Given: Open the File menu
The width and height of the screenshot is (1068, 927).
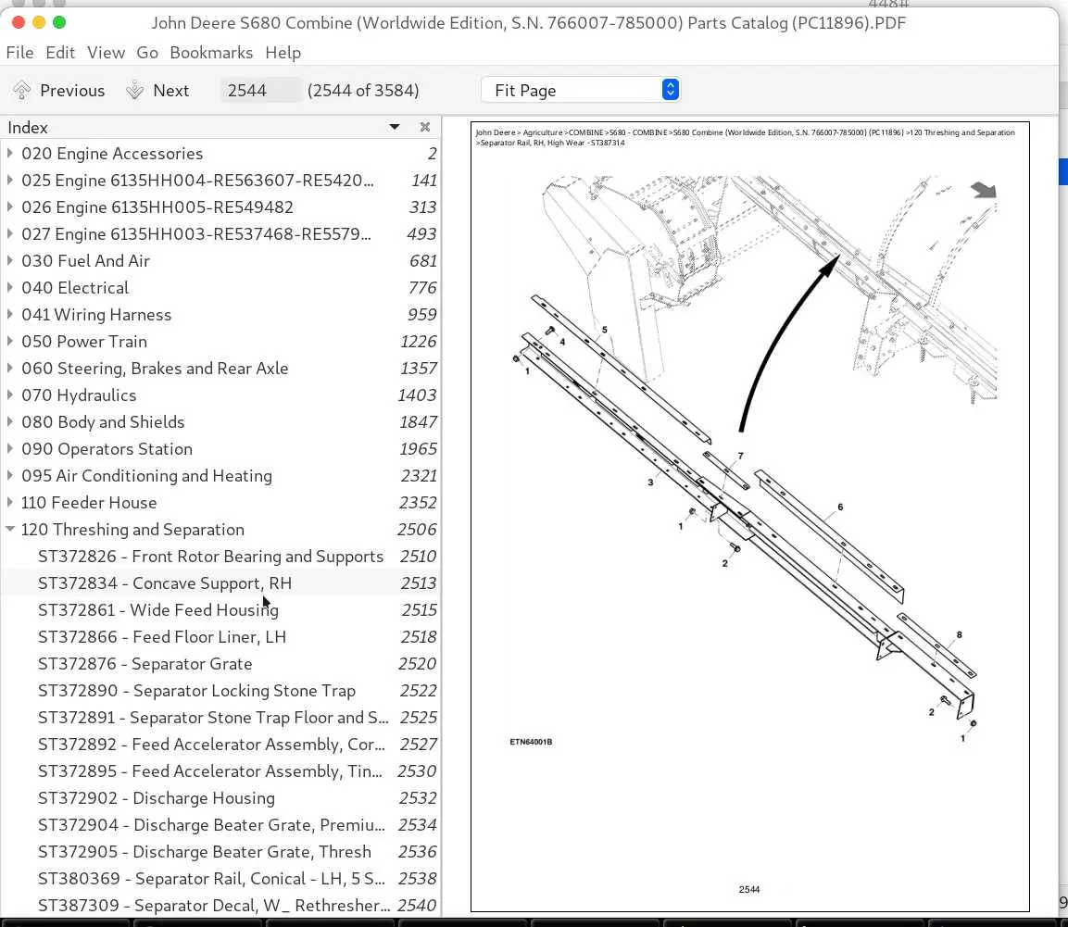Looking at the screenshot, I should (x=19, y=53).
